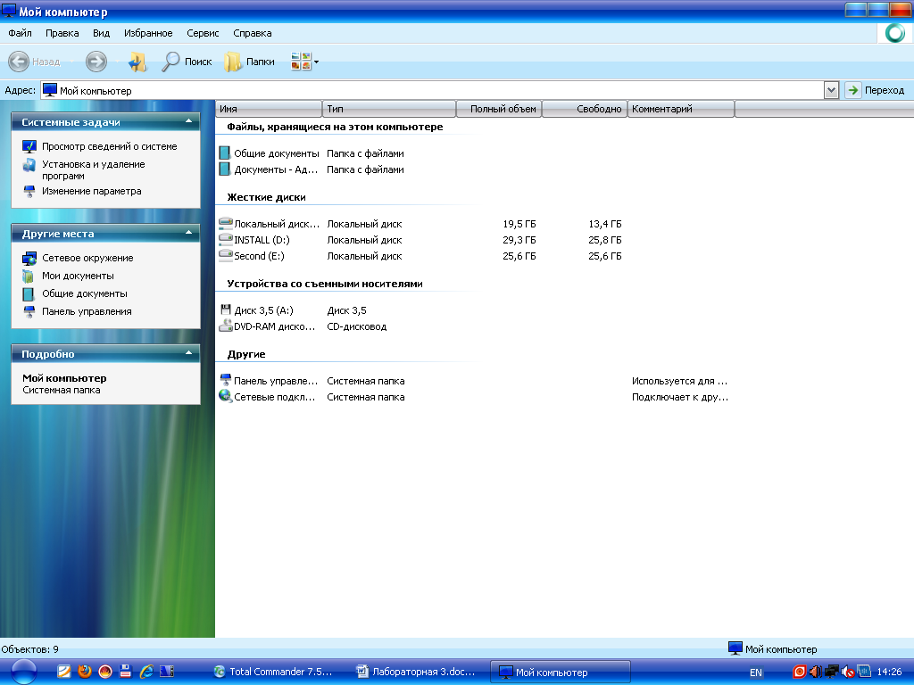Click the Используется для … comment

click(x=679, y=381)
